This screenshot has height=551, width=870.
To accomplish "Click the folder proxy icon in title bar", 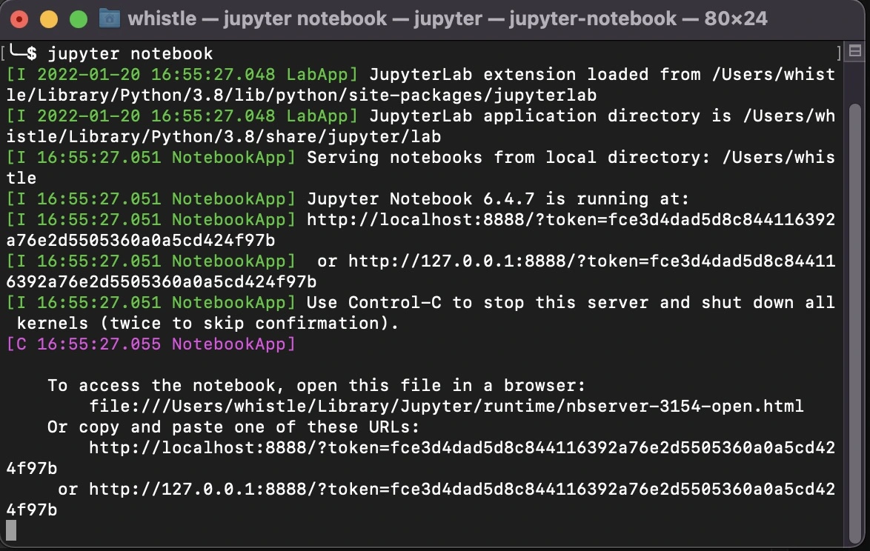I will (x=109, y=19).
